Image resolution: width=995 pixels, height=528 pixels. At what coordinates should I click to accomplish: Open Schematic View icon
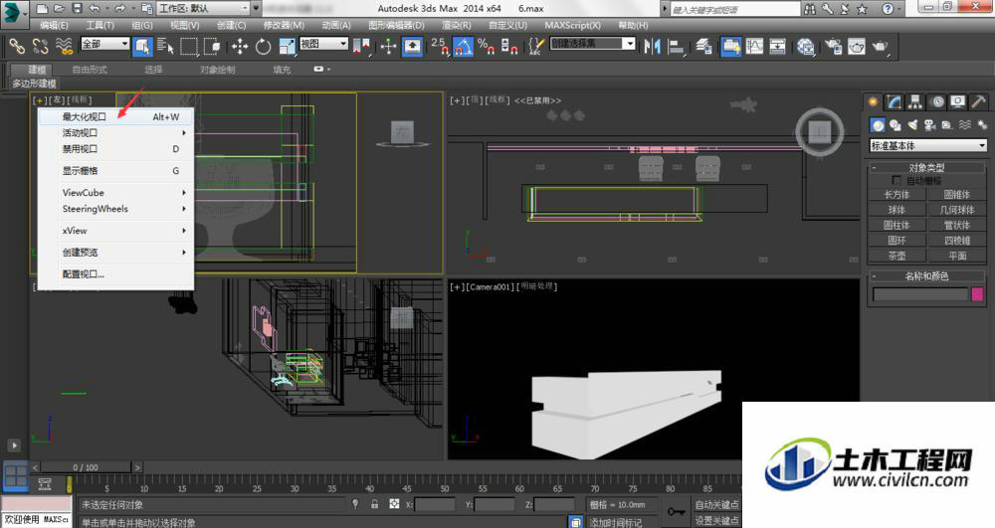777,46
